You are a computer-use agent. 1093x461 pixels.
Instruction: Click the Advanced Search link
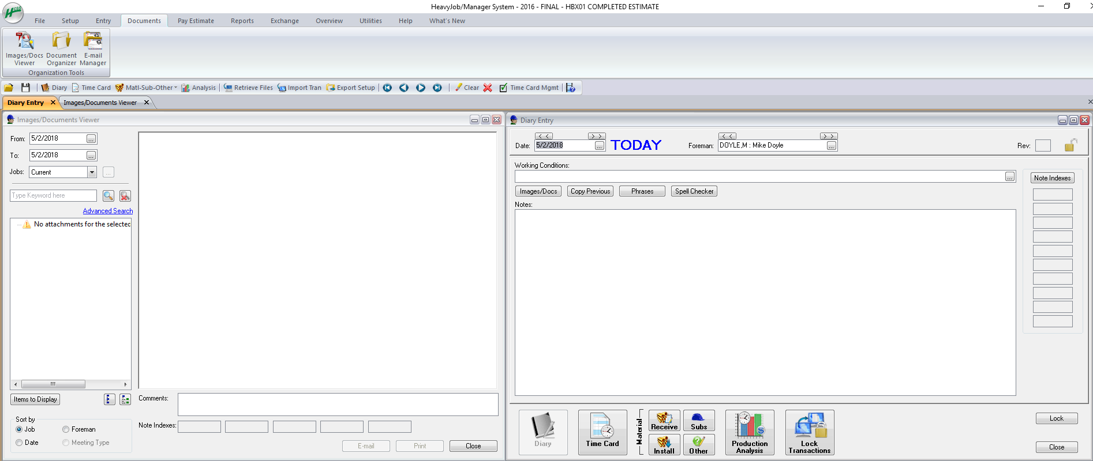click(108, 211)
